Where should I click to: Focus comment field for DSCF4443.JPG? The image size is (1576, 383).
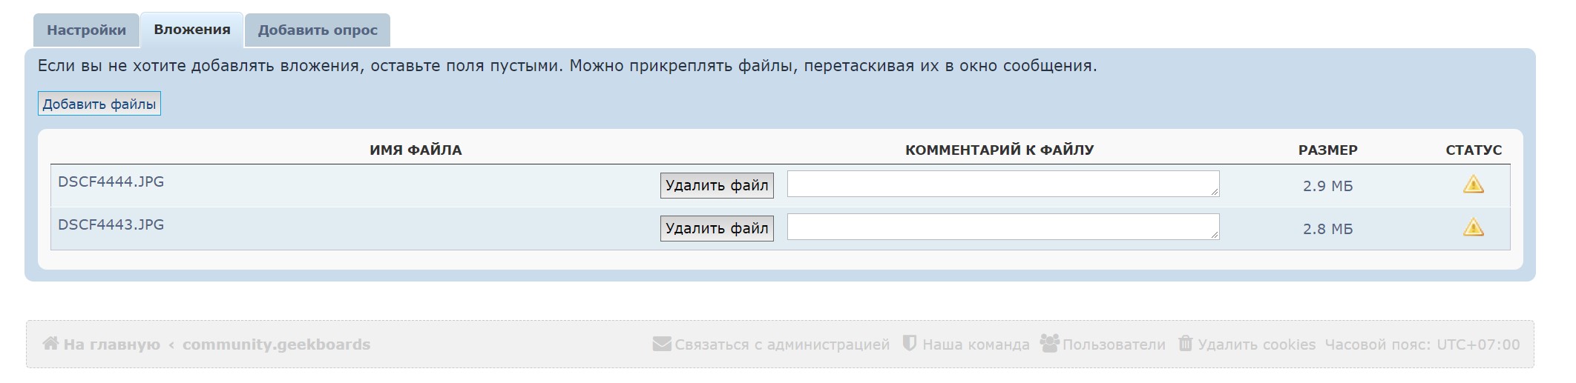coord(1002,227)
